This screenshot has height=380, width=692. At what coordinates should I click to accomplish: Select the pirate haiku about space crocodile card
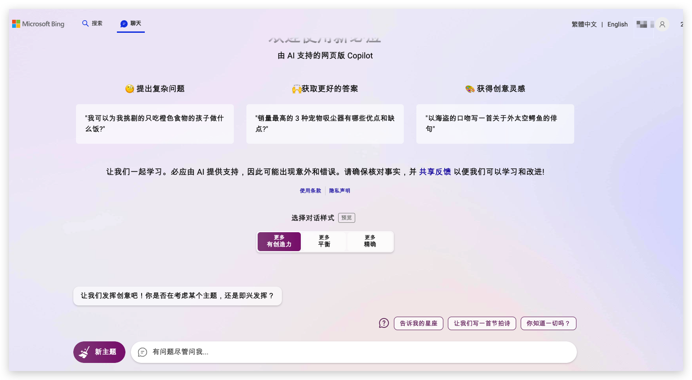tap(495, 124)
